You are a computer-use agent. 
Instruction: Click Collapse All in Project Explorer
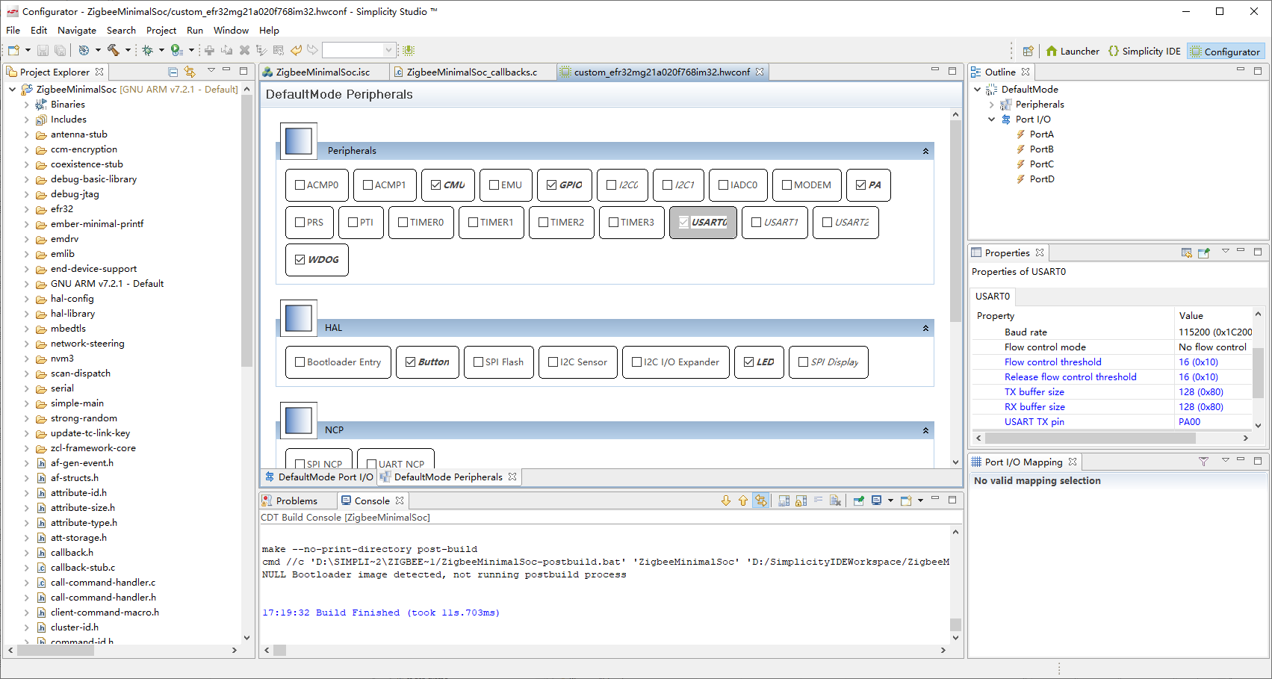pos(173,72)
